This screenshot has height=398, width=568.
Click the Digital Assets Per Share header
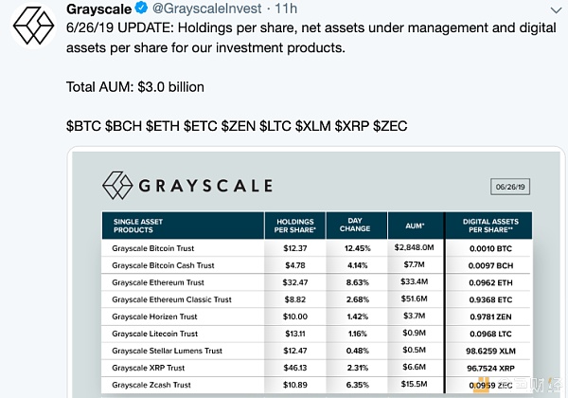[x=490, y=226]
